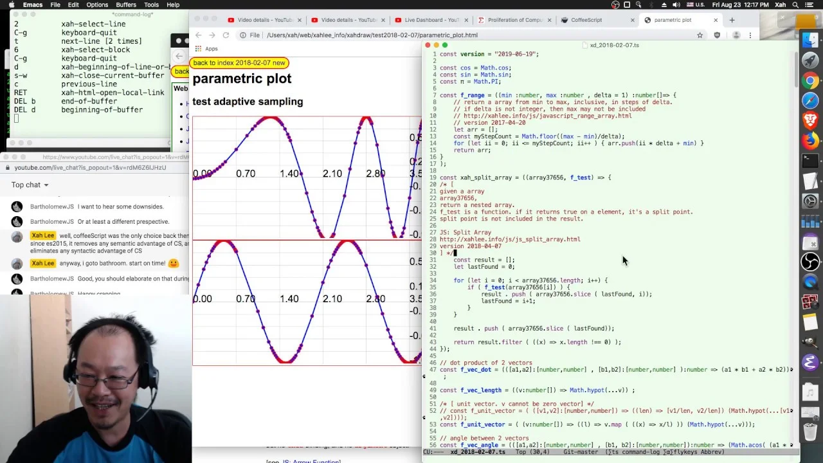This screenshot has width=823, height=463.
Task: Reload the parametric plot page
Action: point(226,35)
